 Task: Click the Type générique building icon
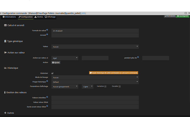click(5, 41)
